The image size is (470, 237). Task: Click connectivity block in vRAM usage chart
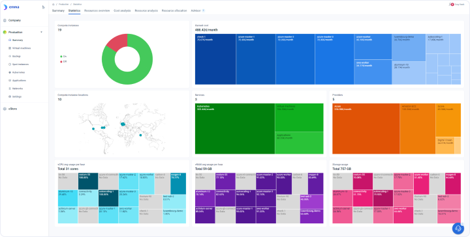pyautogui.click(x=225, y=198)
